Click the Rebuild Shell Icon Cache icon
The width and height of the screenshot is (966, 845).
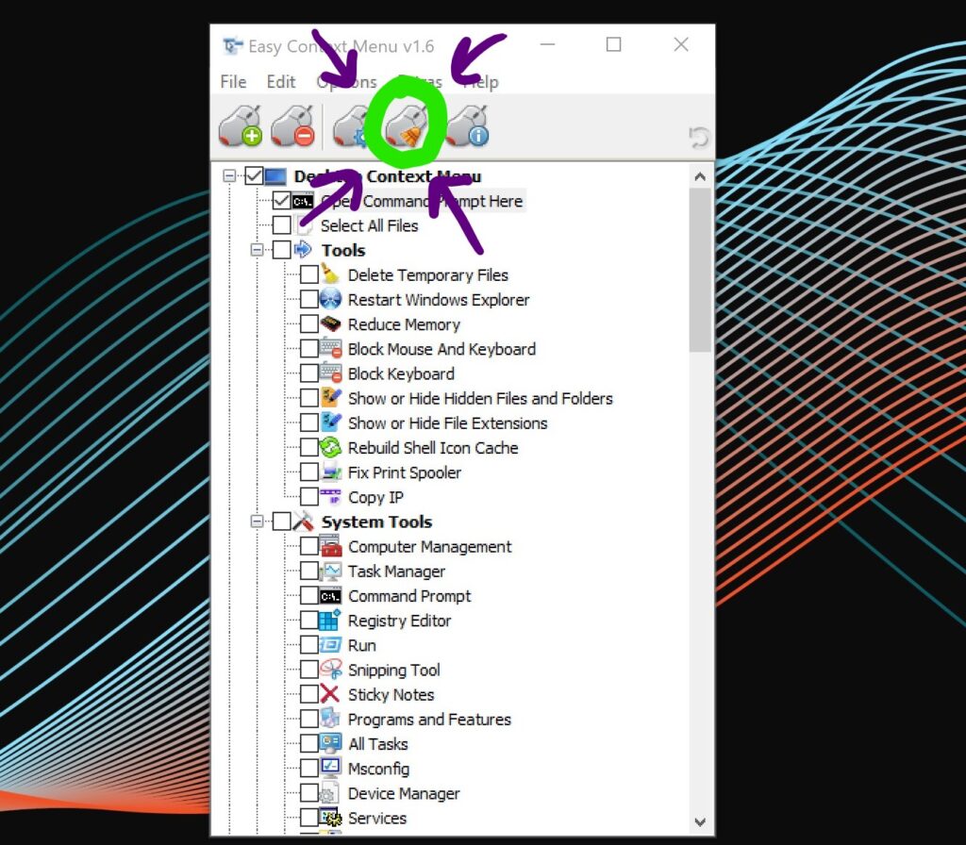tap(331, 448)
